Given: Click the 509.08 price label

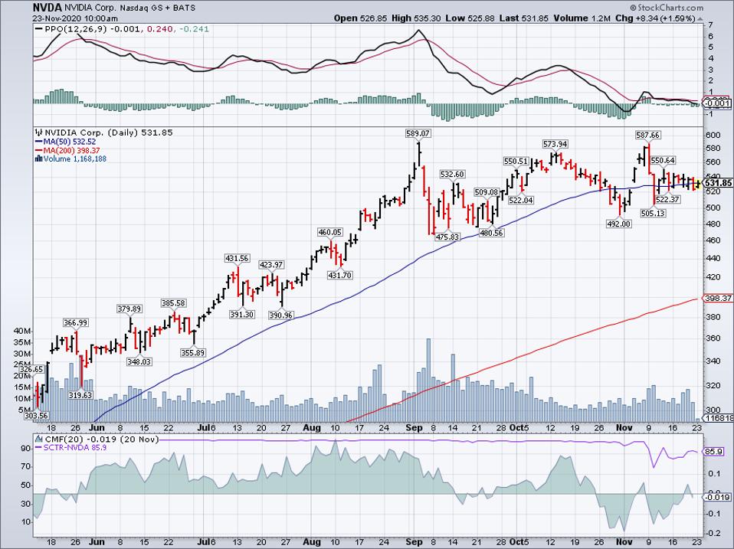Looking at the screenshot, I should (487, 192).
